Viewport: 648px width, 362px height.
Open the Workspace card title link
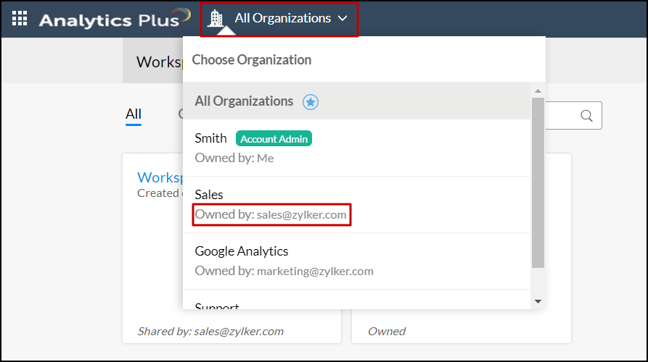coord(160,177)
